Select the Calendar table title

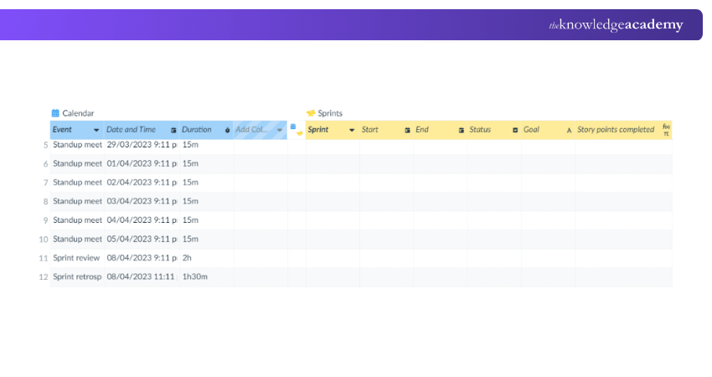(x=78, y=113)
